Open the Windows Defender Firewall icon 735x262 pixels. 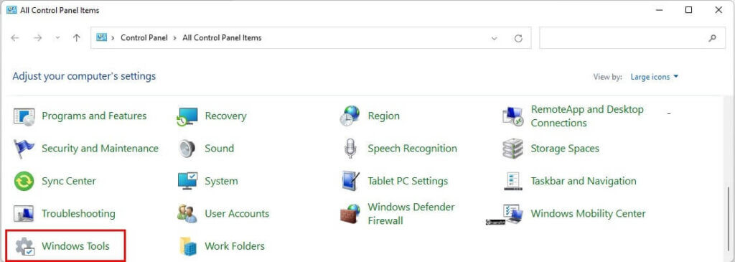(350, 214)
